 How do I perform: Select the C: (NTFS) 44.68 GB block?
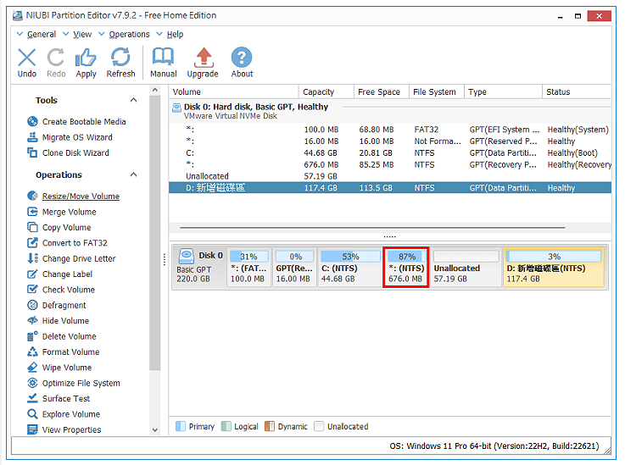(x=350, y=267)
